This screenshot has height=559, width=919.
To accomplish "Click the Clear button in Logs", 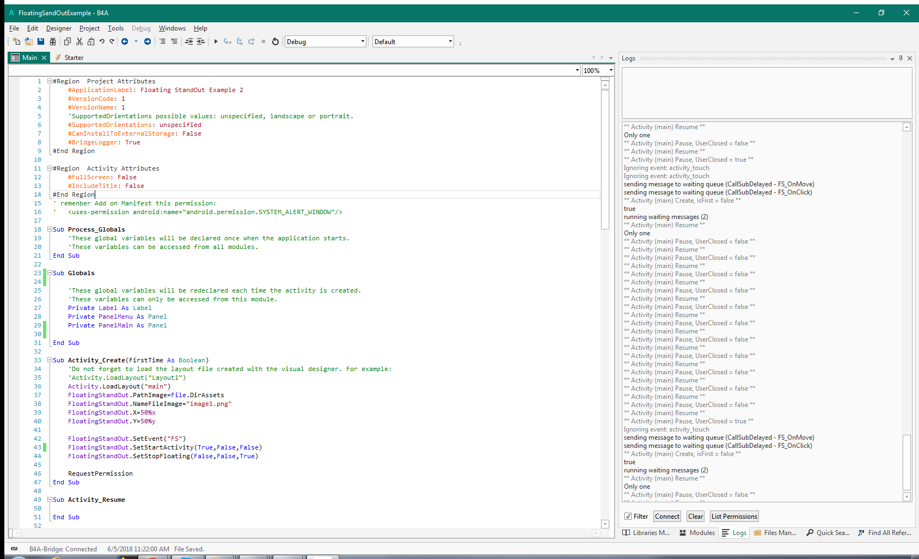I will pos(695,517).
